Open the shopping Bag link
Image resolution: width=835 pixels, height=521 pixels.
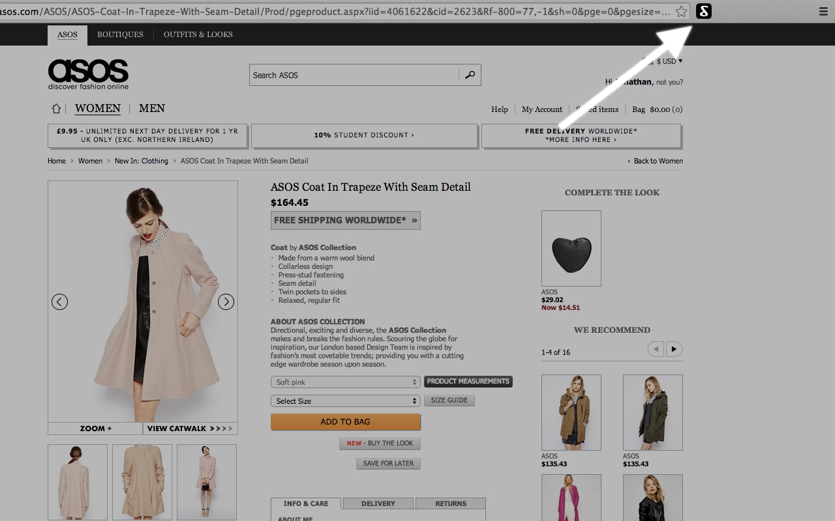[658, 109]
